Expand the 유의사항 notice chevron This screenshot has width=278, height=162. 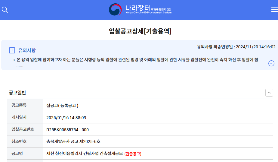tap(271, 63)
